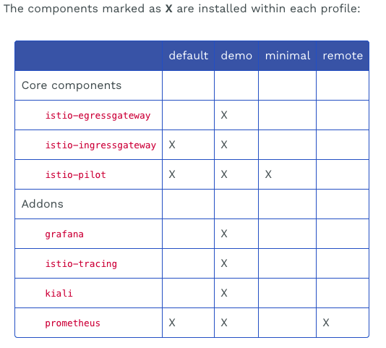Select the istio-ingressgateway component name

tap(100, 145)
